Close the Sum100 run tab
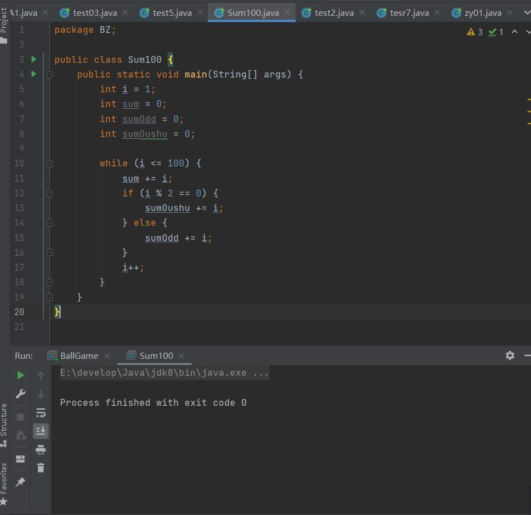This screenshot has height=515, width=531. click(x=181, y=356)
